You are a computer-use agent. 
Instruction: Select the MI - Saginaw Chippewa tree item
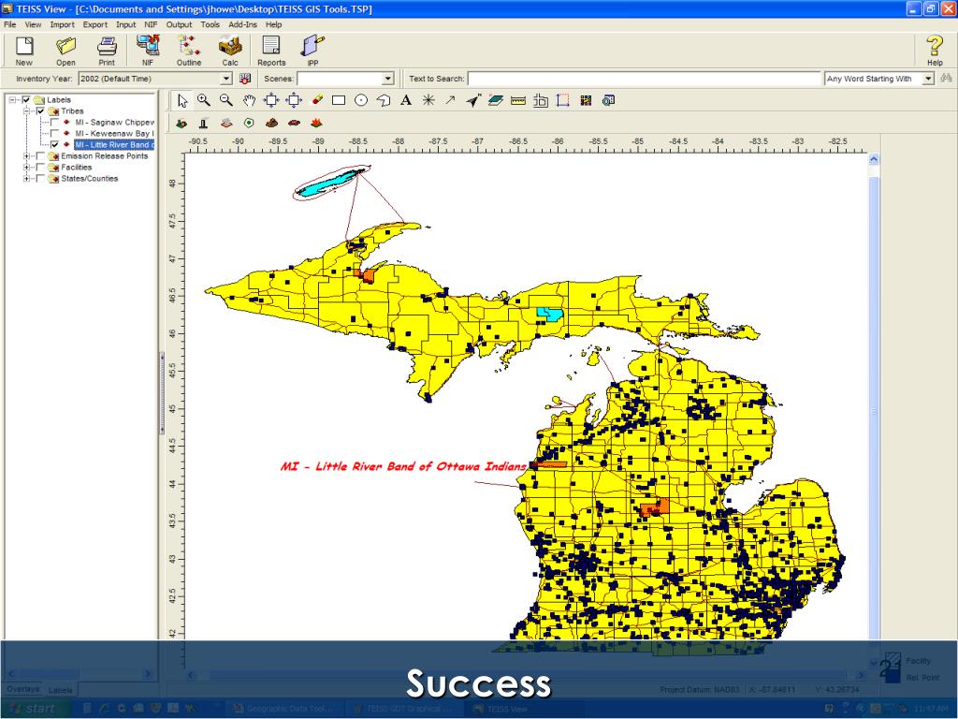(114, 123)
